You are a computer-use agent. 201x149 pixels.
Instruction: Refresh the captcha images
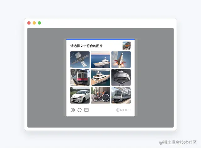[x=79, y=110]
